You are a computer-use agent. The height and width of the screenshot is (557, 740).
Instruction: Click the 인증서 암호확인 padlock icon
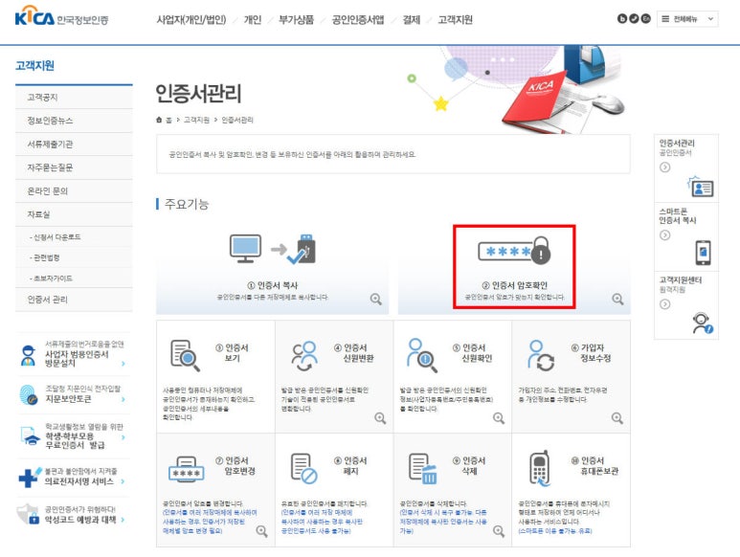(x=513, y=253)
